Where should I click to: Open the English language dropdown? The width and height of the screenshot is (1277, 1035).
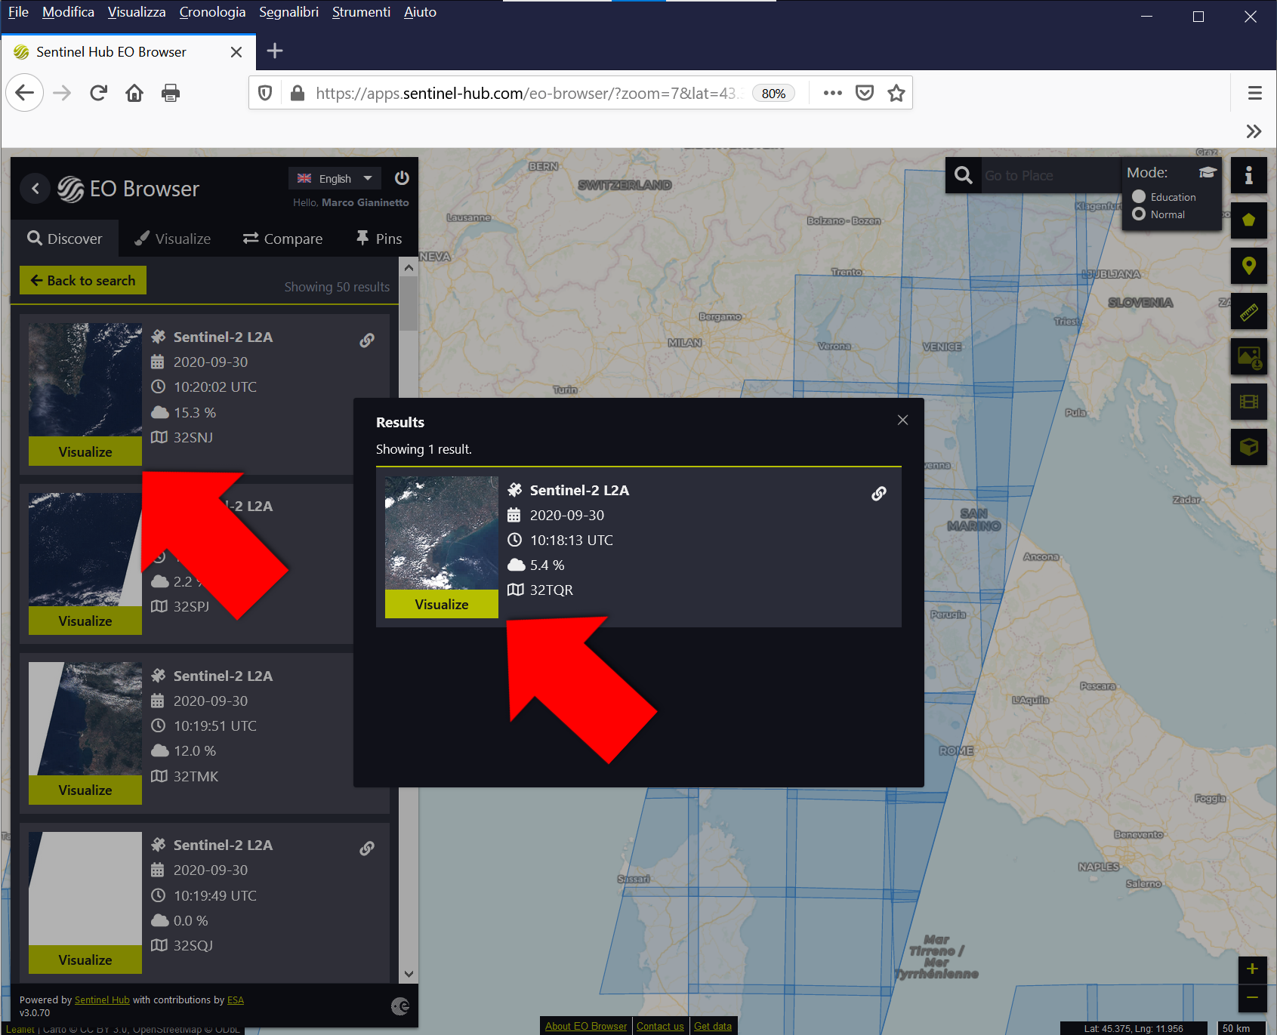coord(335,178)
